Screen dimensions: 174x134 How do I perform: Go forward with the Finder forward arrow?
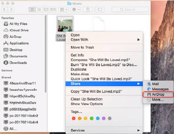pyautogui.click(x=11, y=10)
